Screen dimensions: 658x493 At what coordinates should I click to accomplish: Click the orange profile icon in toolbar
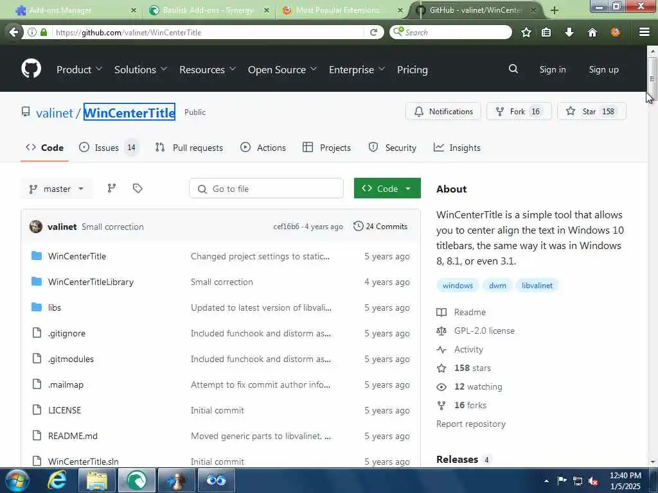pos(615,32)
